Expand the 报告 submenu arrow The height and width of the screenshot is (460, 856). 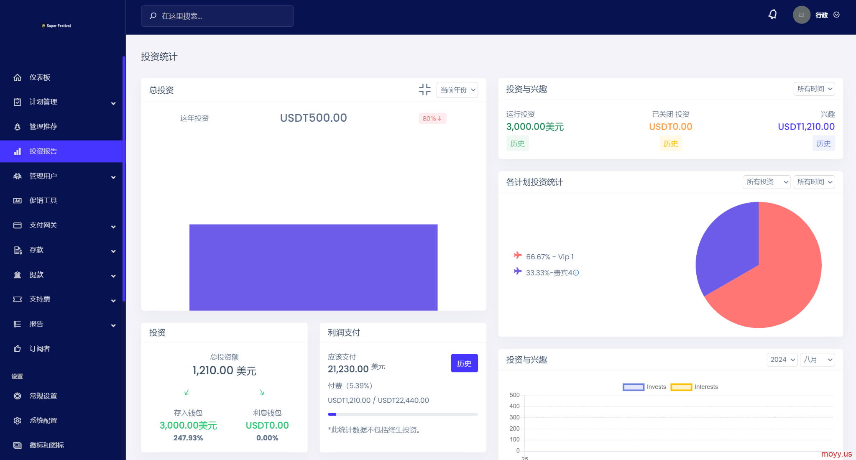pyautogui.click(x=113, y=325)
